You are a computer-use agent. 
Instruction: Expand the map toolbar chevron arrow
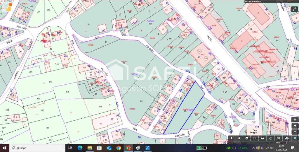(x=231, y=138)
